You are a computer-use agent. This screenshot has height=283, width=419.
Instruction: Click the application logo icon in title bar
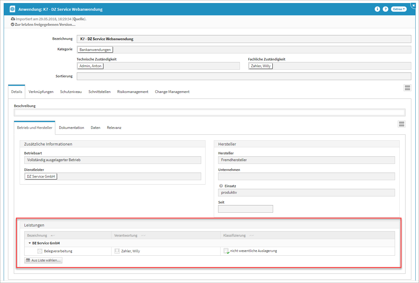[12, 9]
